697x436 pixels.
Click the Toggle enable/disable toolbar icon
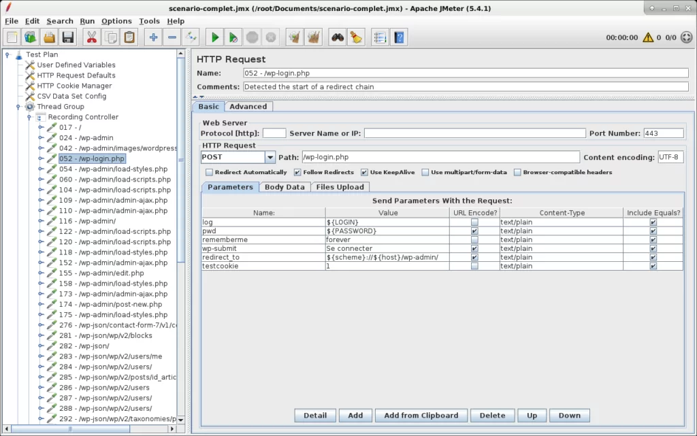point(191,37)
